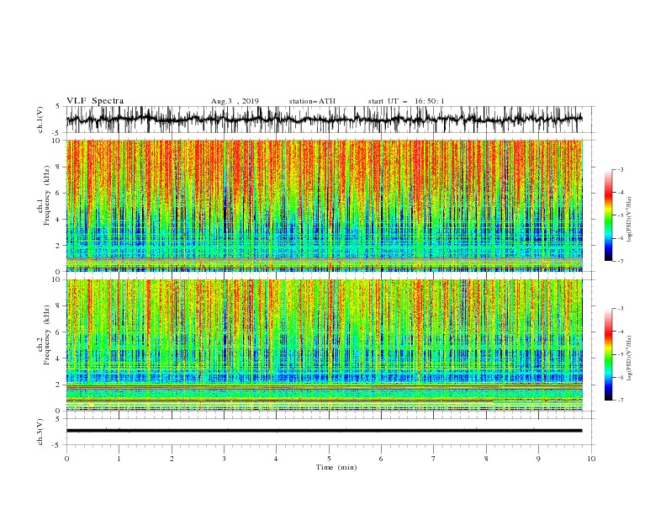The image size is (666, 515).
Task: Click the "ch.1(V)" waveform axis label
Action: [x=40, y=119]
